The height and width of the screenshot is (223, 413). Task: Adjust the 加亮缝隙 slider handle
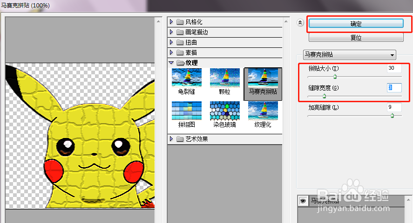[392, 116]
